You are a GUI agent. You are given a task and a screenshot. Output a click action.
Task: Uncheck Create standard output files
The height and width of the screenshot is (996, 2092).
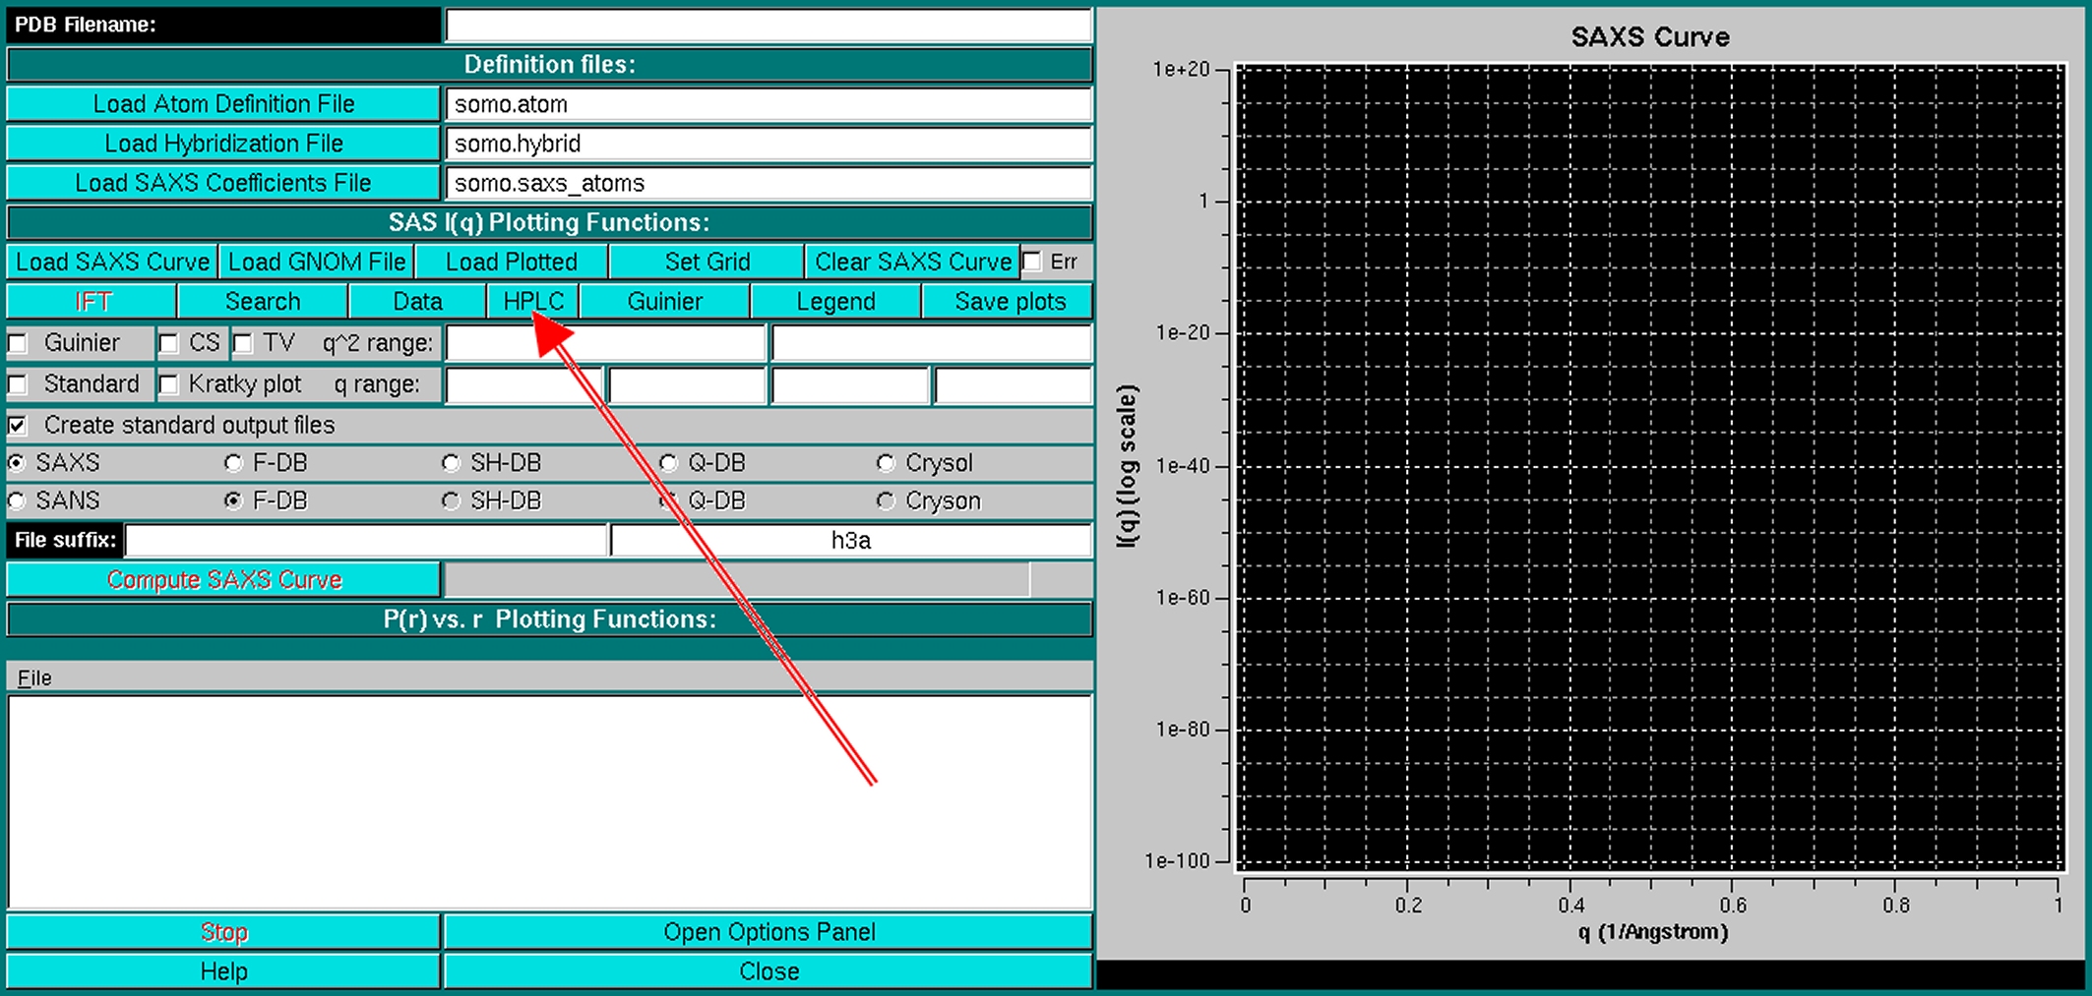point(18,426)
